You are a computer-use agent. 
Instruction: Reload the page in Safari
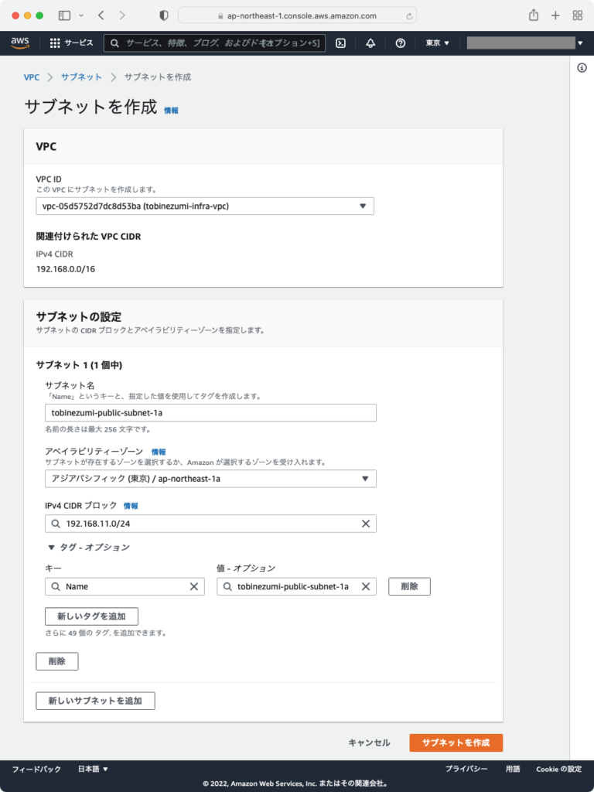point(409,16)
